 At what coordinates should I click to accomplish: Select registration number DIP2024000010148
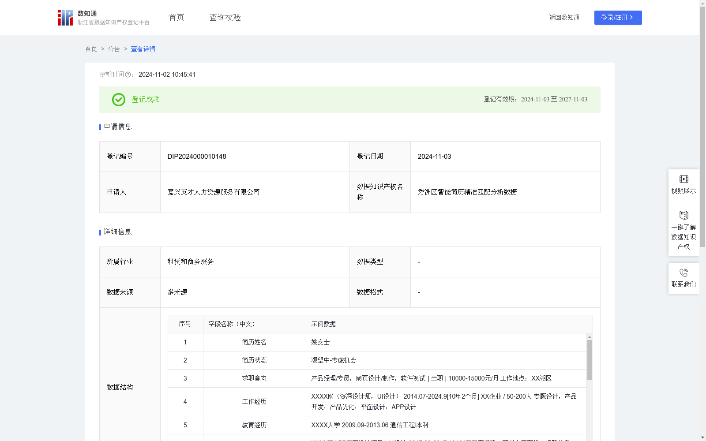[x=197, y=157]
